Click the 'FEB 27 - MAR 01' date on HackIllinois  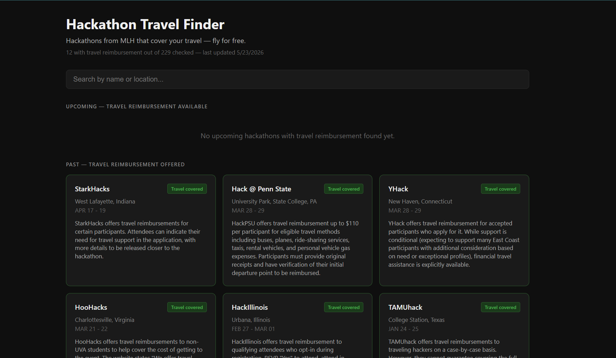click(253, 329)
